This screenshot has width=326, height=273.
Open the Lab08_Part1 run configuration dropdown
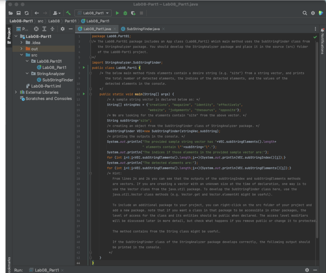pyautogui.click(x=93, y=13)
